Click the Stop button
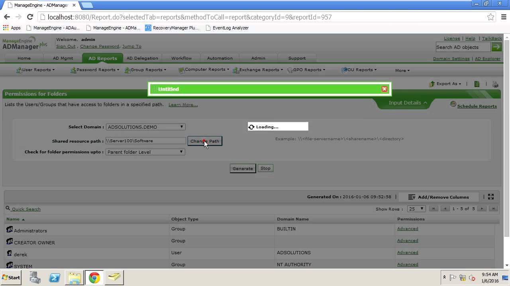This screenshot has width=510, height=286. pyautogui.click(x=265, y=168)
